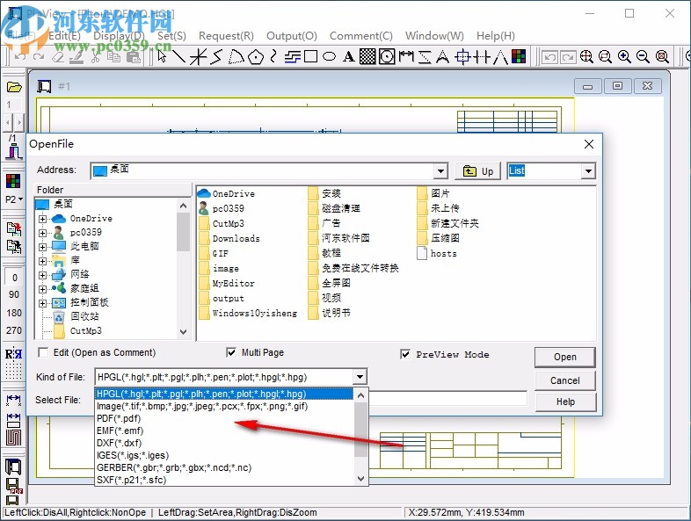Select the Downloads folder in file list
Image resolution: width=691 pixels, height=521 pixels.
pyautogui.click(x=229, y=239)
